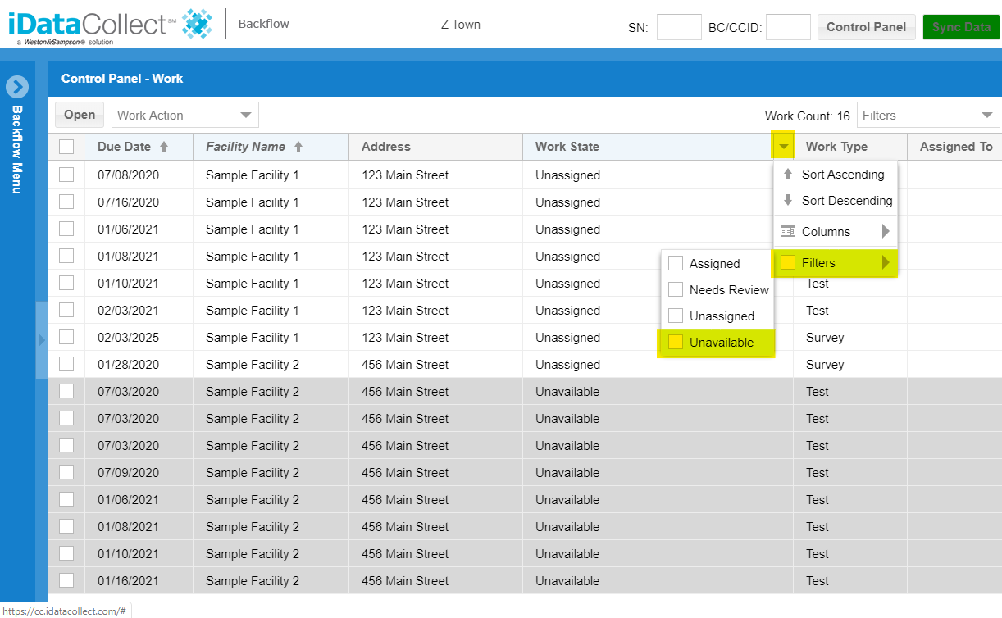Click the Sync Data button
This screenshot has width=1002, height=618.
961,27
